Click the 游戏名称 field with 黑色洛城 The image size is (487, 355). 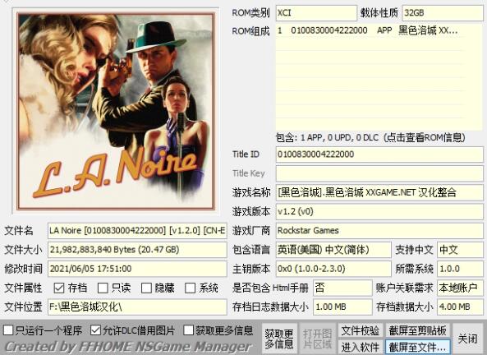379,192
